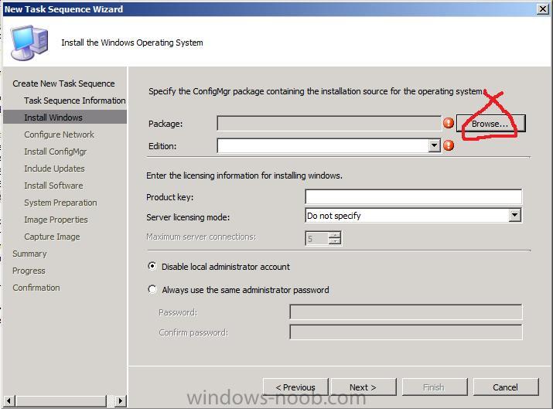Click the sidebar horizontal scrollbar thumb

pyautogui.click(x=61, y=400)
